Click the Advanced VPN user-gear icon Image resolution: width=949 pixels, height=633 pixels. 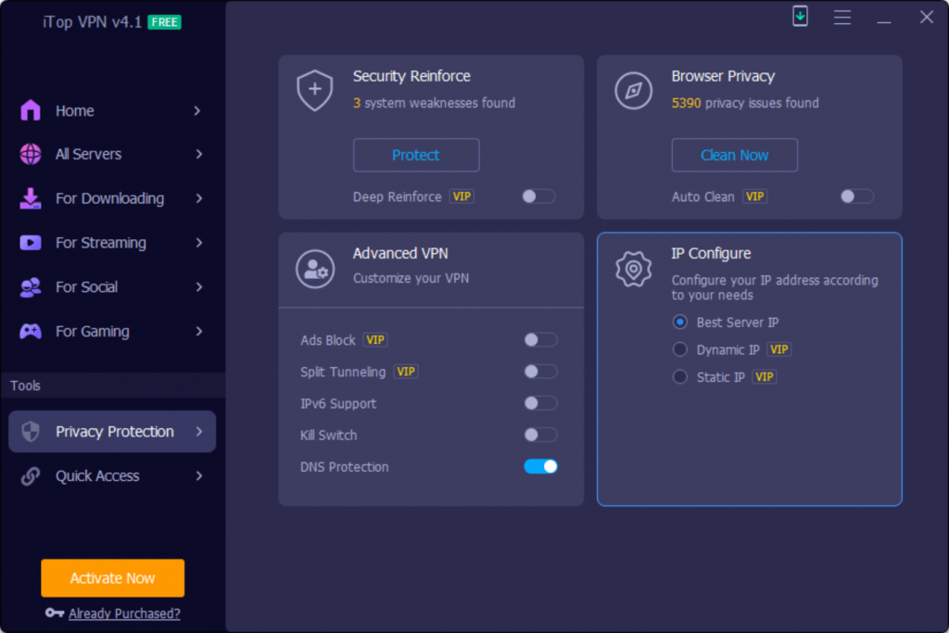click(x=315, y=269)
